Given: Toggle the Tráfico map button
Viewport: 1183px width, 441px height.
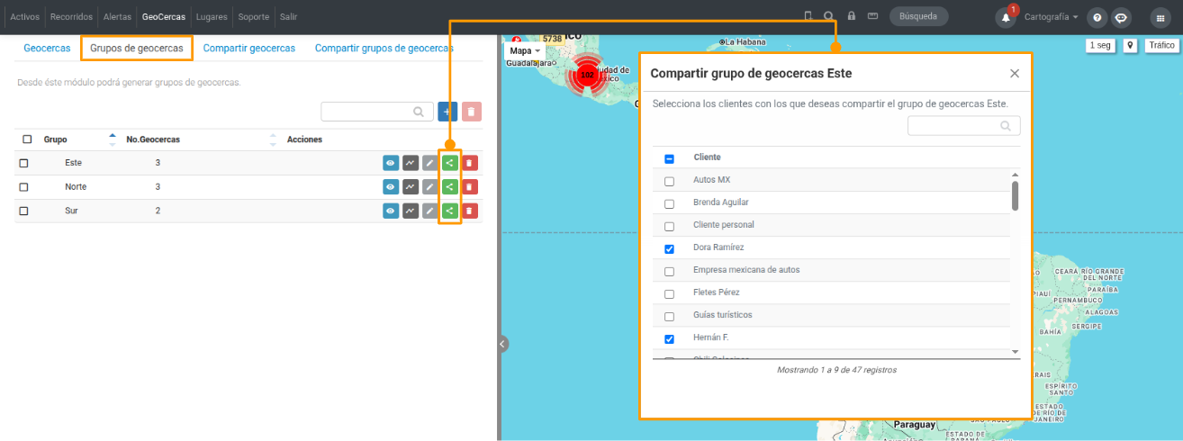Looking at the screenshot, I should [1160, 45].
